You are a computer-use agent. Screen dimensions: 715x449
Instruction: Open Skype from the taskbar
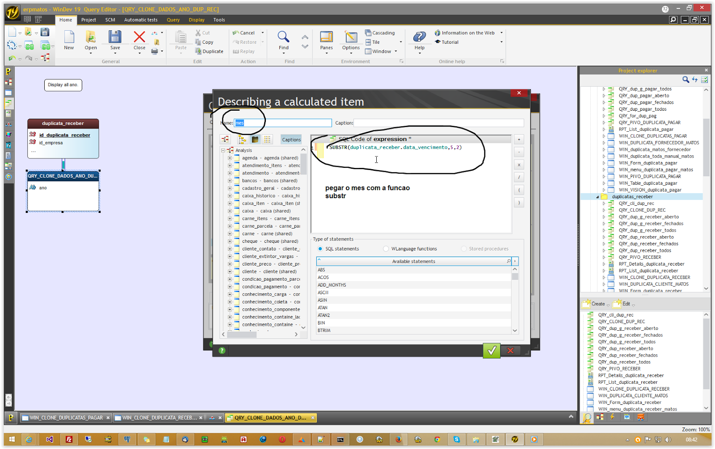[x=457, y=440]
